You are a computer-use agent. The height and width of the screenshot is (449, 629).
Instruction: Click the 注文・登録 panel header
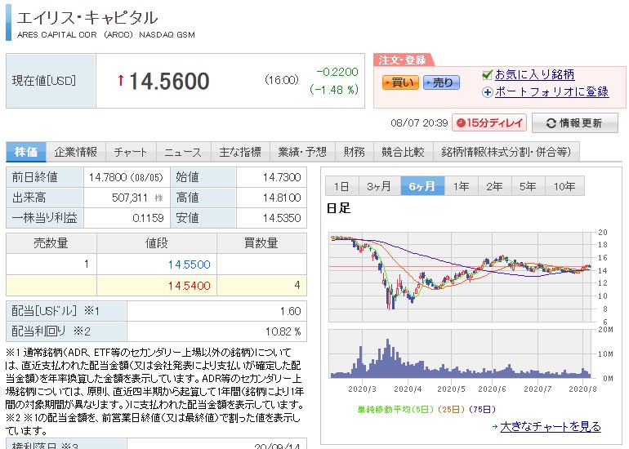[x=402, y=60]
